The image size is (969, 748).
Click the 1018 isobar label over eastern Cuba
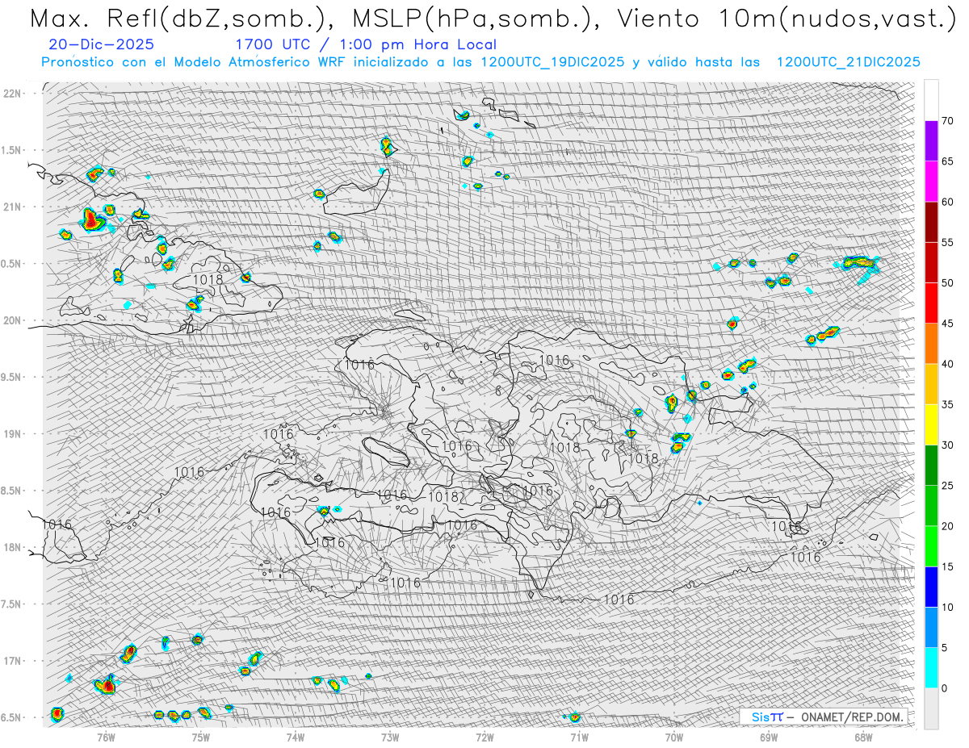[208, 280]
